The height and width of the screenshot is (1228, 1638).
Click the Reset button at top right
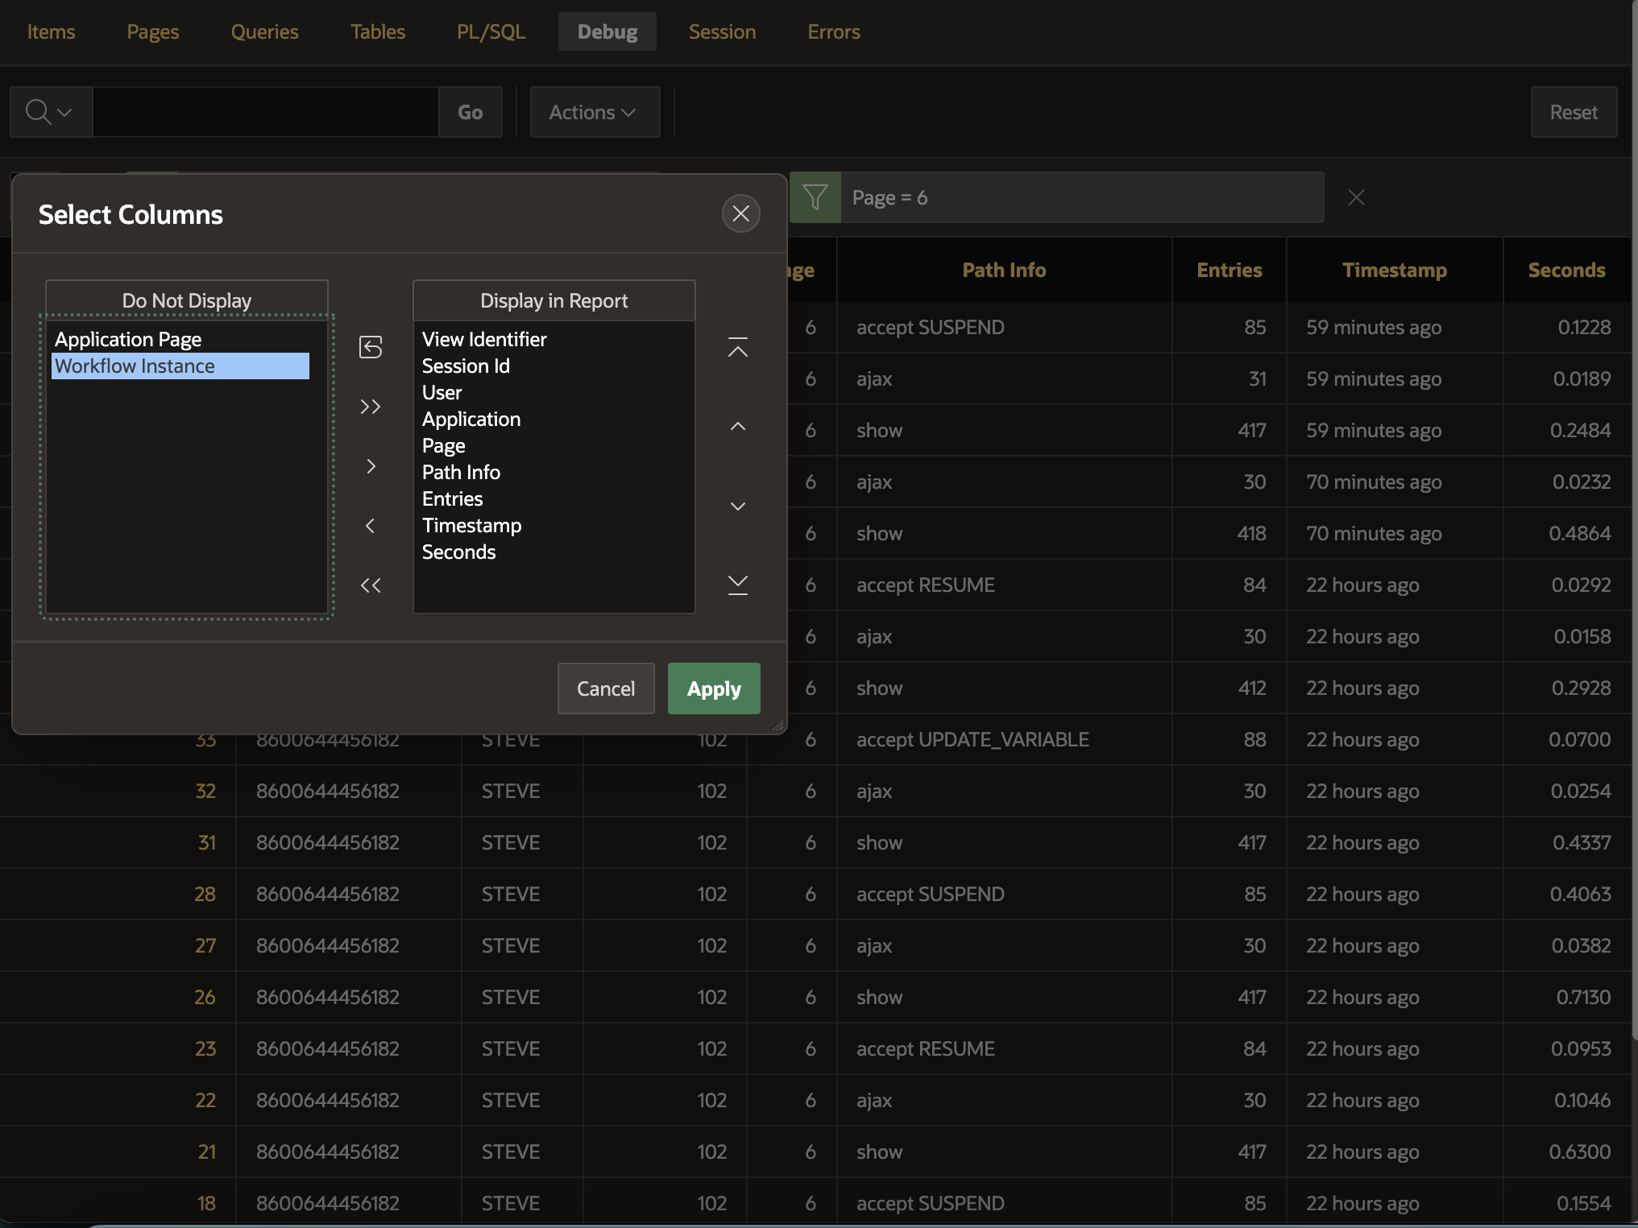pyautogui.click(x=1573, y=112)
